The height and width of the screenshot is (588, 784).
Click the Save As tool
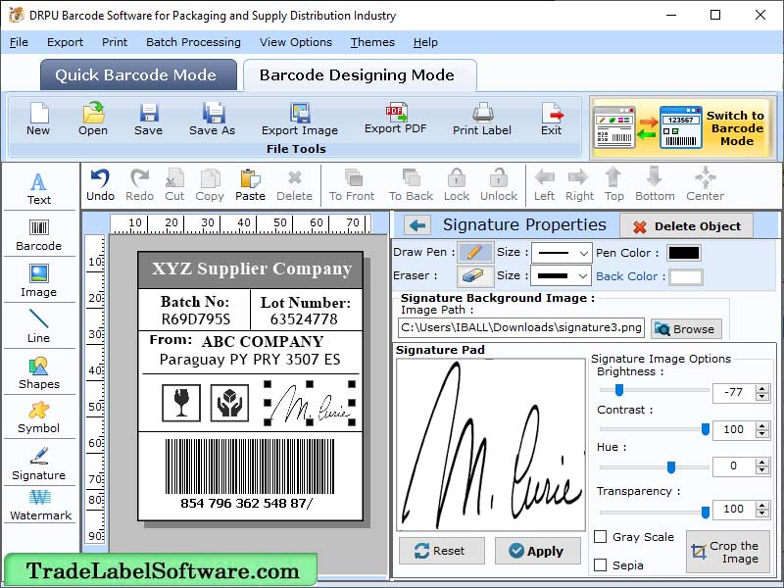tap(212, 119)
